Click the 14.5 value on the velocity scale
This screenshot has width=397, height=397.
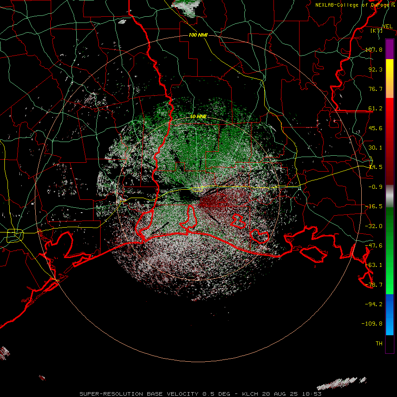pos(375,167)
